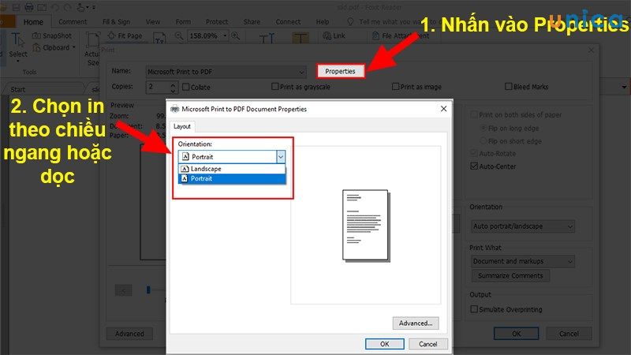This screenshot has height=355, width=631.
Task: Select the SnapShot tool icon
Action: [x=37, y=35]
